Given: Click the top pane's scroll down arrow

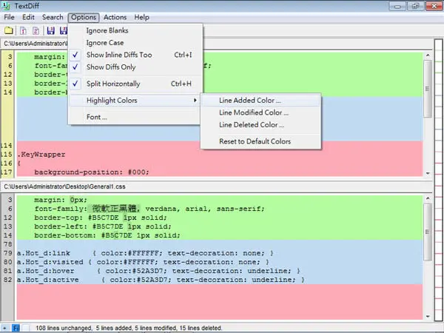Looking at the screenshot, I should click(428, 173).
